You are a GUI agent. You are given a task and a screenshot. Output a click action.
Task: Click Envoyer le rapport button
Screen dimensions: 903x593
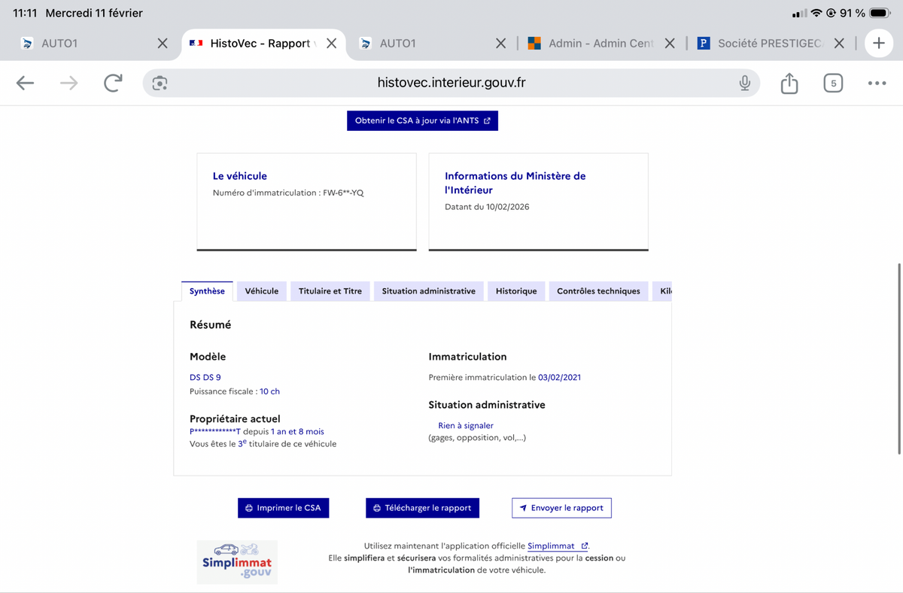pyautogui.click(x=561, y=508)
